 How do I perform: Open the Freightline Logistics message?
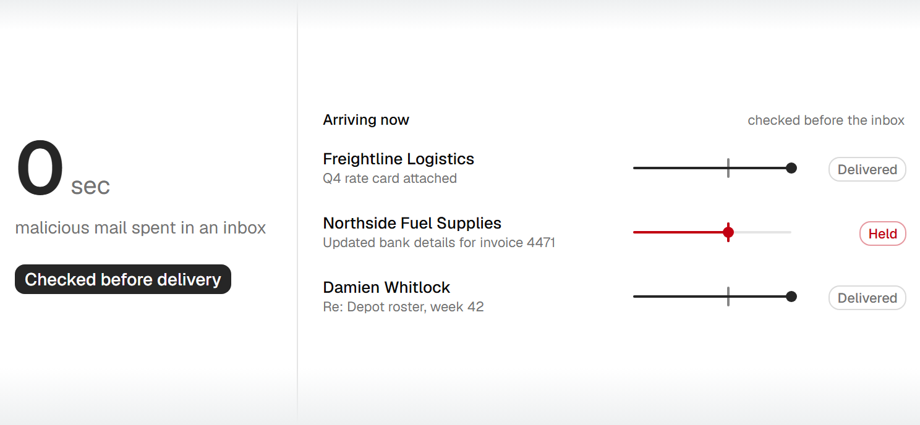(398, 159)
